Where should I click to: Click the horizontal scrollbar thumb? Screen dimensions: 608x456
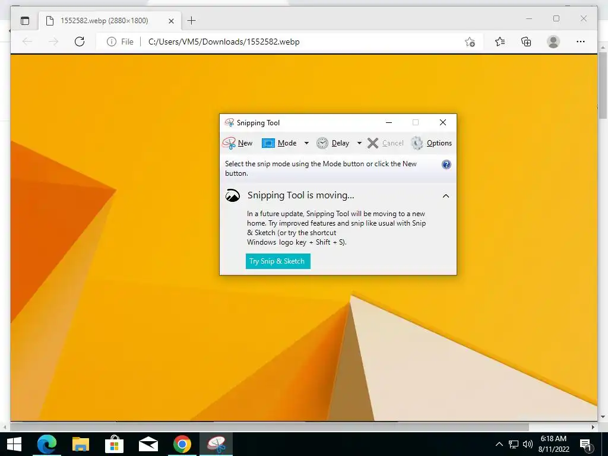click(270, 427)
